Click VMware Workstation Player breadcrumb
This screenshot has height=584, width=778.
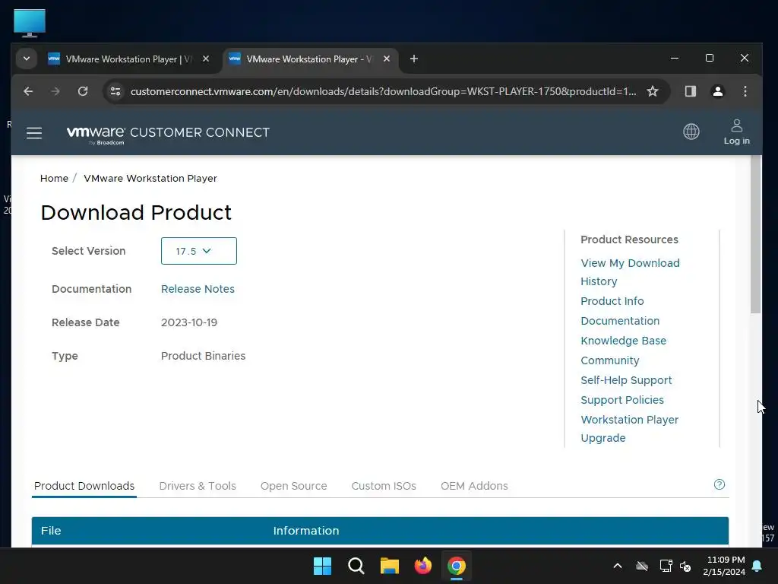[x=150, y=178]
